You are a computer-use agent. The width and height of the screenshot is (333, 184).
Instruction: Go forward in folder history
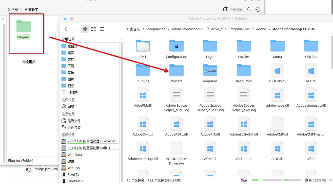[75, 29]
